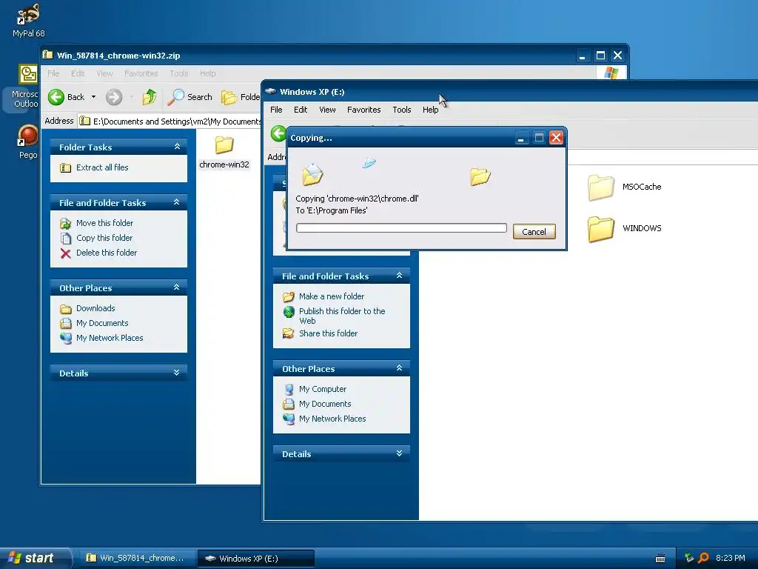Collapse File and Folder Tasks in zip window
Screen dimensions: 758x569
pos(177,202)
